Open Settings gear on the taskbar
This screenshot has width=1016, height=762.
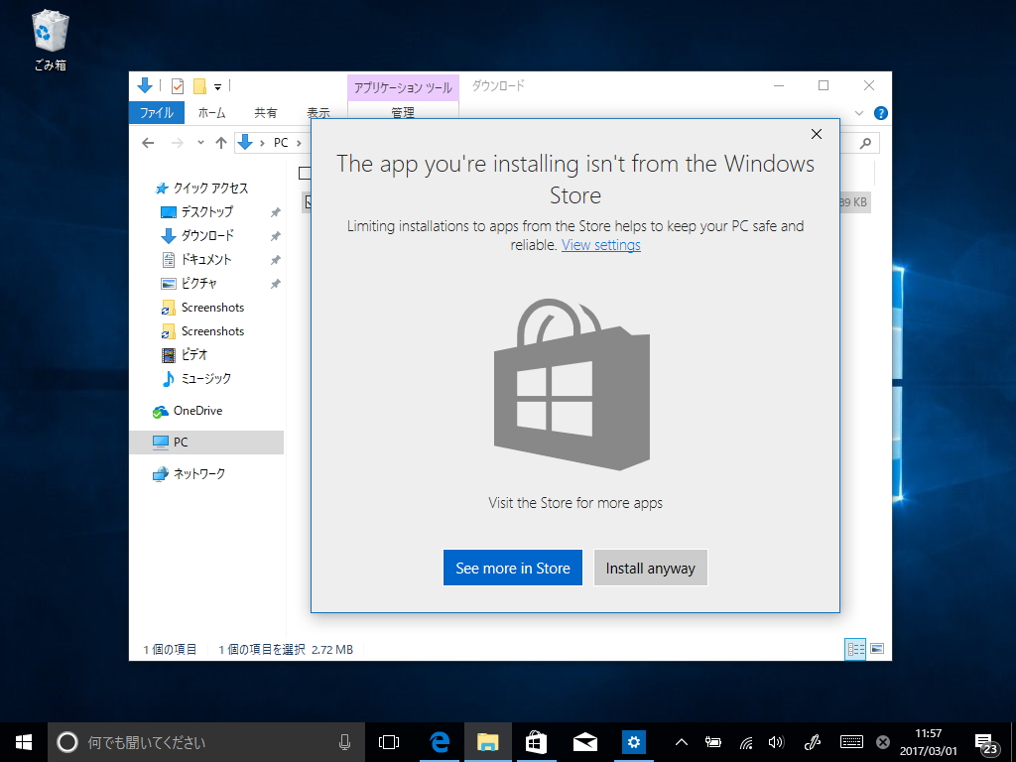coord(634,742)
